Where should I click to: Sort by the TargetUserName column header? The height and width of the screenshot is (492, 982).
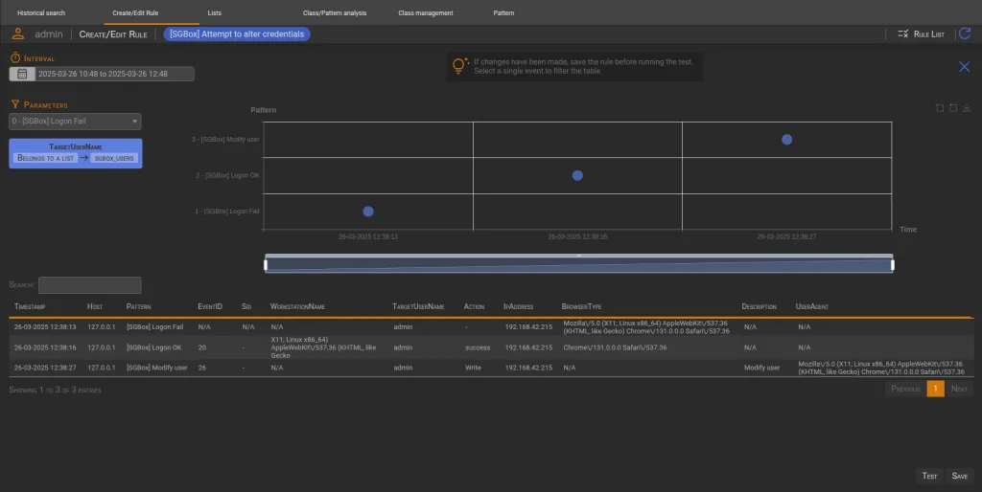click(418, 306)
